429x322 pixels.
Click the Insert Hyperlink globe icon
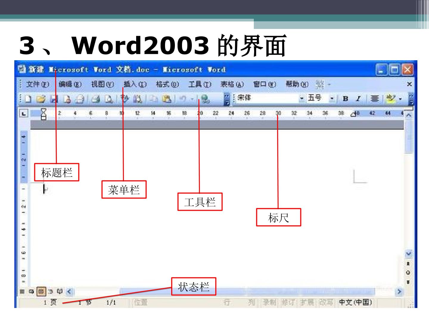205,99
